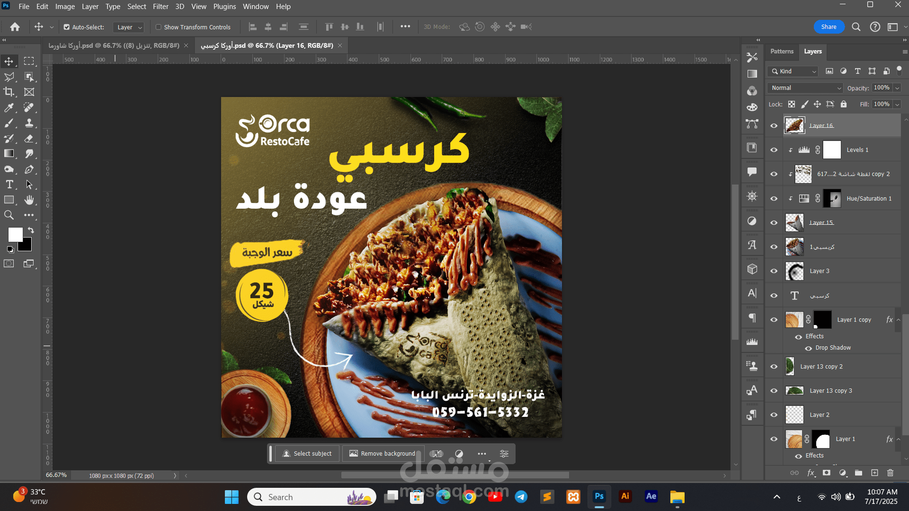Toggle the Auto-Select checkbox

[67, 27]
